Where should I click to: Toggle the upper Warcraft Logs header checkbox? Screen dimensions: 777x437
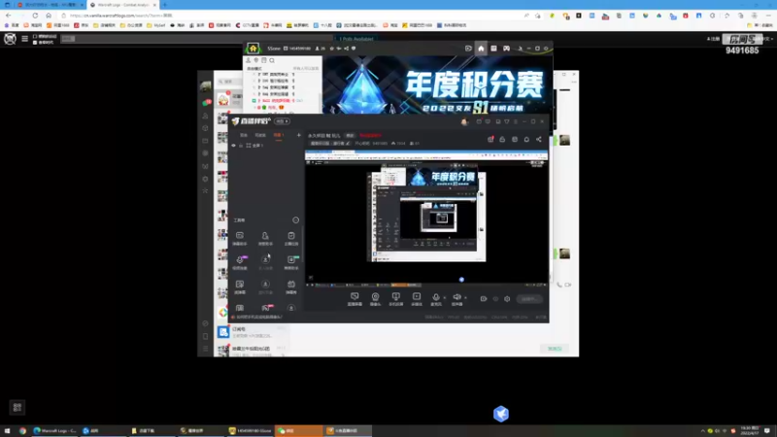pyautogui.click(x=35, y=36)
